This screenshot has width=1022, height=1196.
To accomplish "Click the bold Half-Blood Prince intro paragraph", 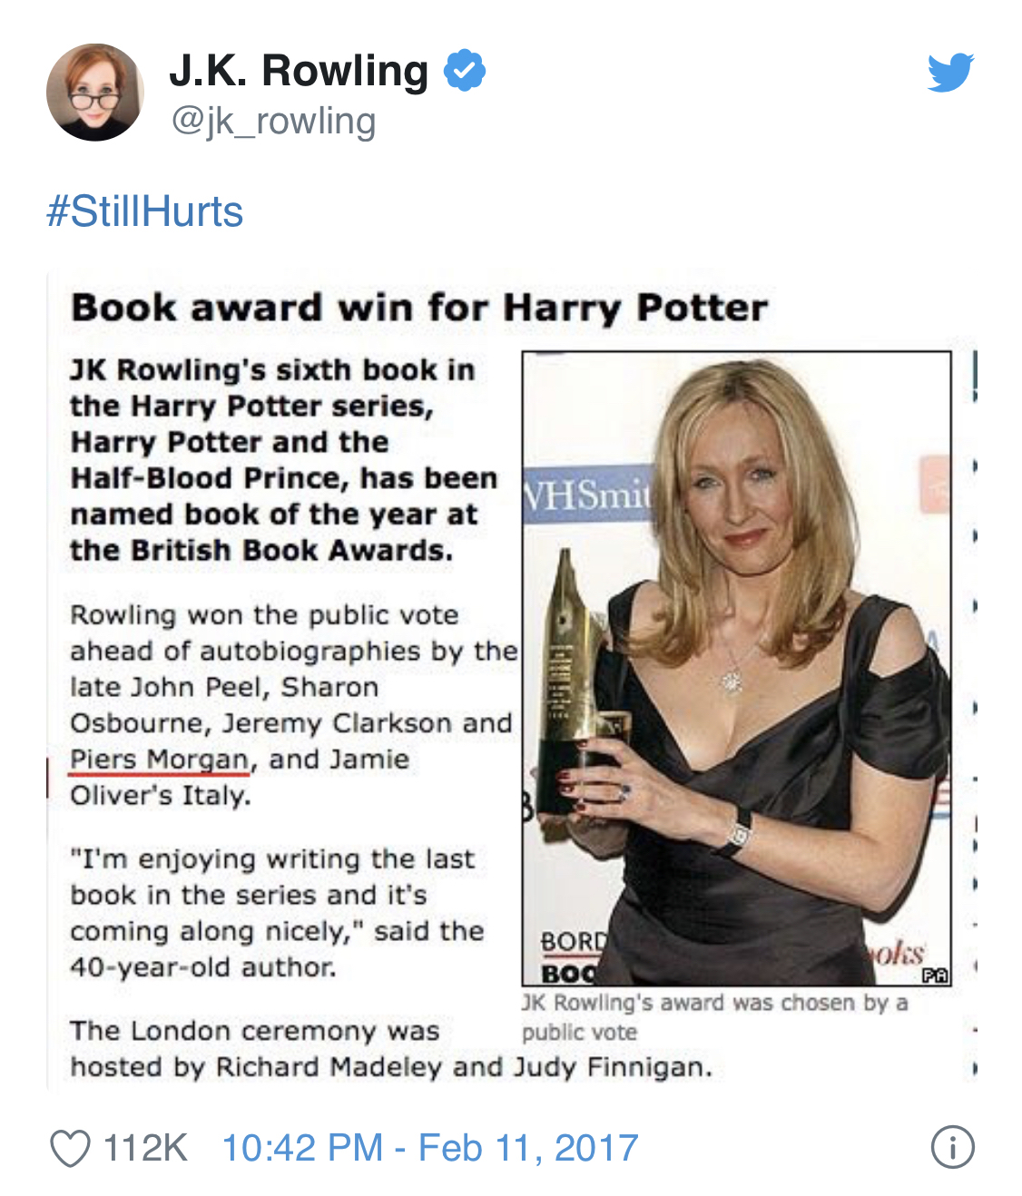I will click(283, 460).
